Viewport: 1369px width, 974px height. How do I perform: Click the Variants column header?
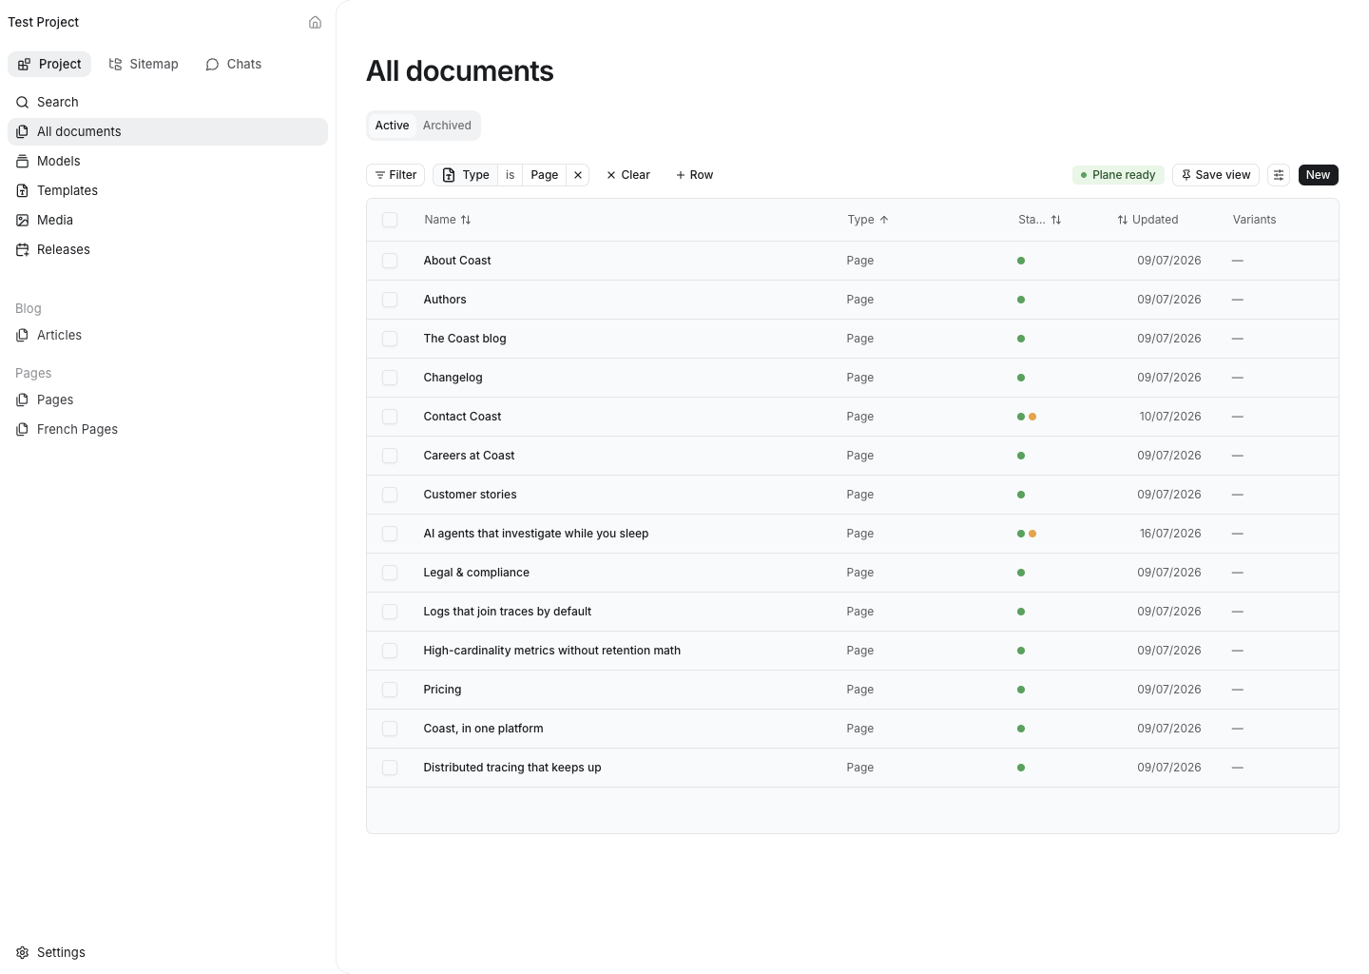tap(1254, 220)
